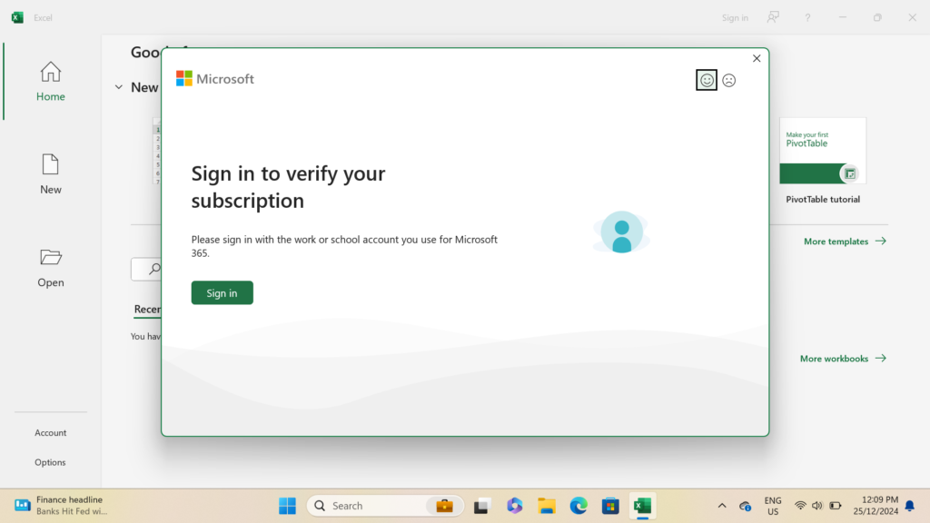Screen dimensions: 930x523
Task: Click the feedback icon in title bar
Action: point(772,17)
